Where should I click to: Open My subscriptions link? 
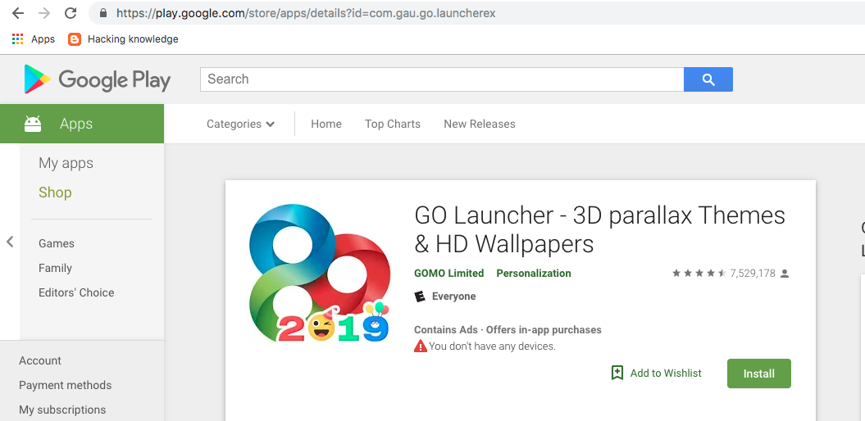[x=62, y=410]
